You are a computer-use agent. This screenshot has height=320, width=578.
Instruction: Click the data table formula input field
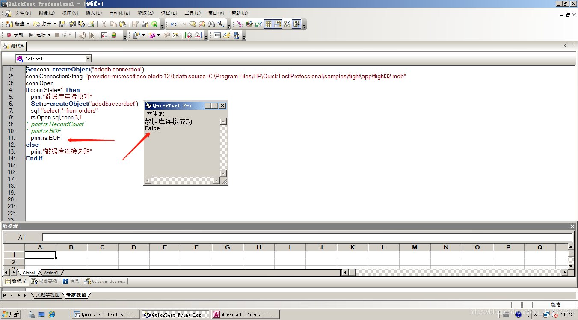point(307,237)
